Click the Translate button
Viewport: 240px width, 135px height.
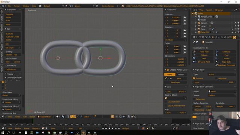pos(13,14)
